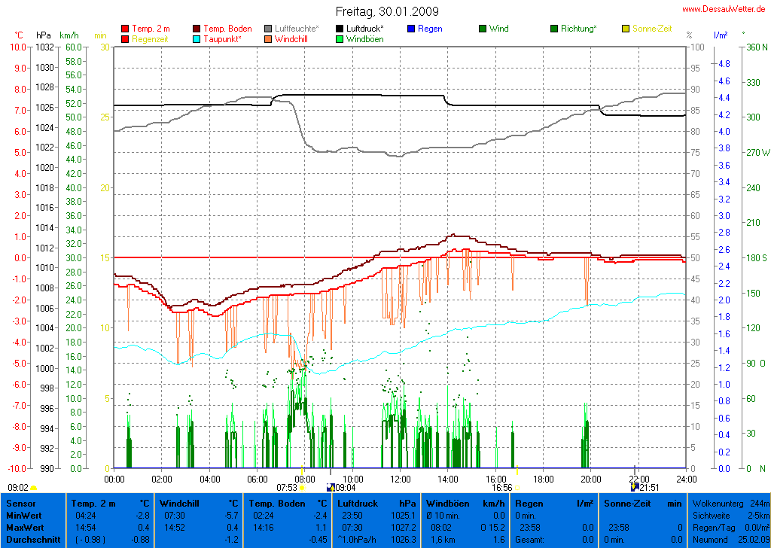The image size is (771, 548).
Task: Click the bright green Windböen legend square
Action: click(340, 39)
